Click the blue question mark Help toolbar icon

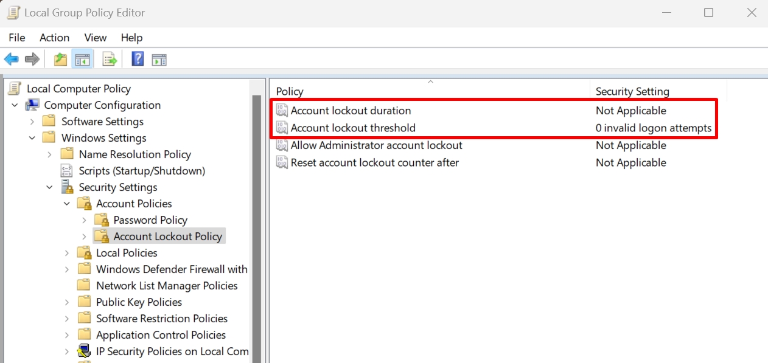coord(138,59)
